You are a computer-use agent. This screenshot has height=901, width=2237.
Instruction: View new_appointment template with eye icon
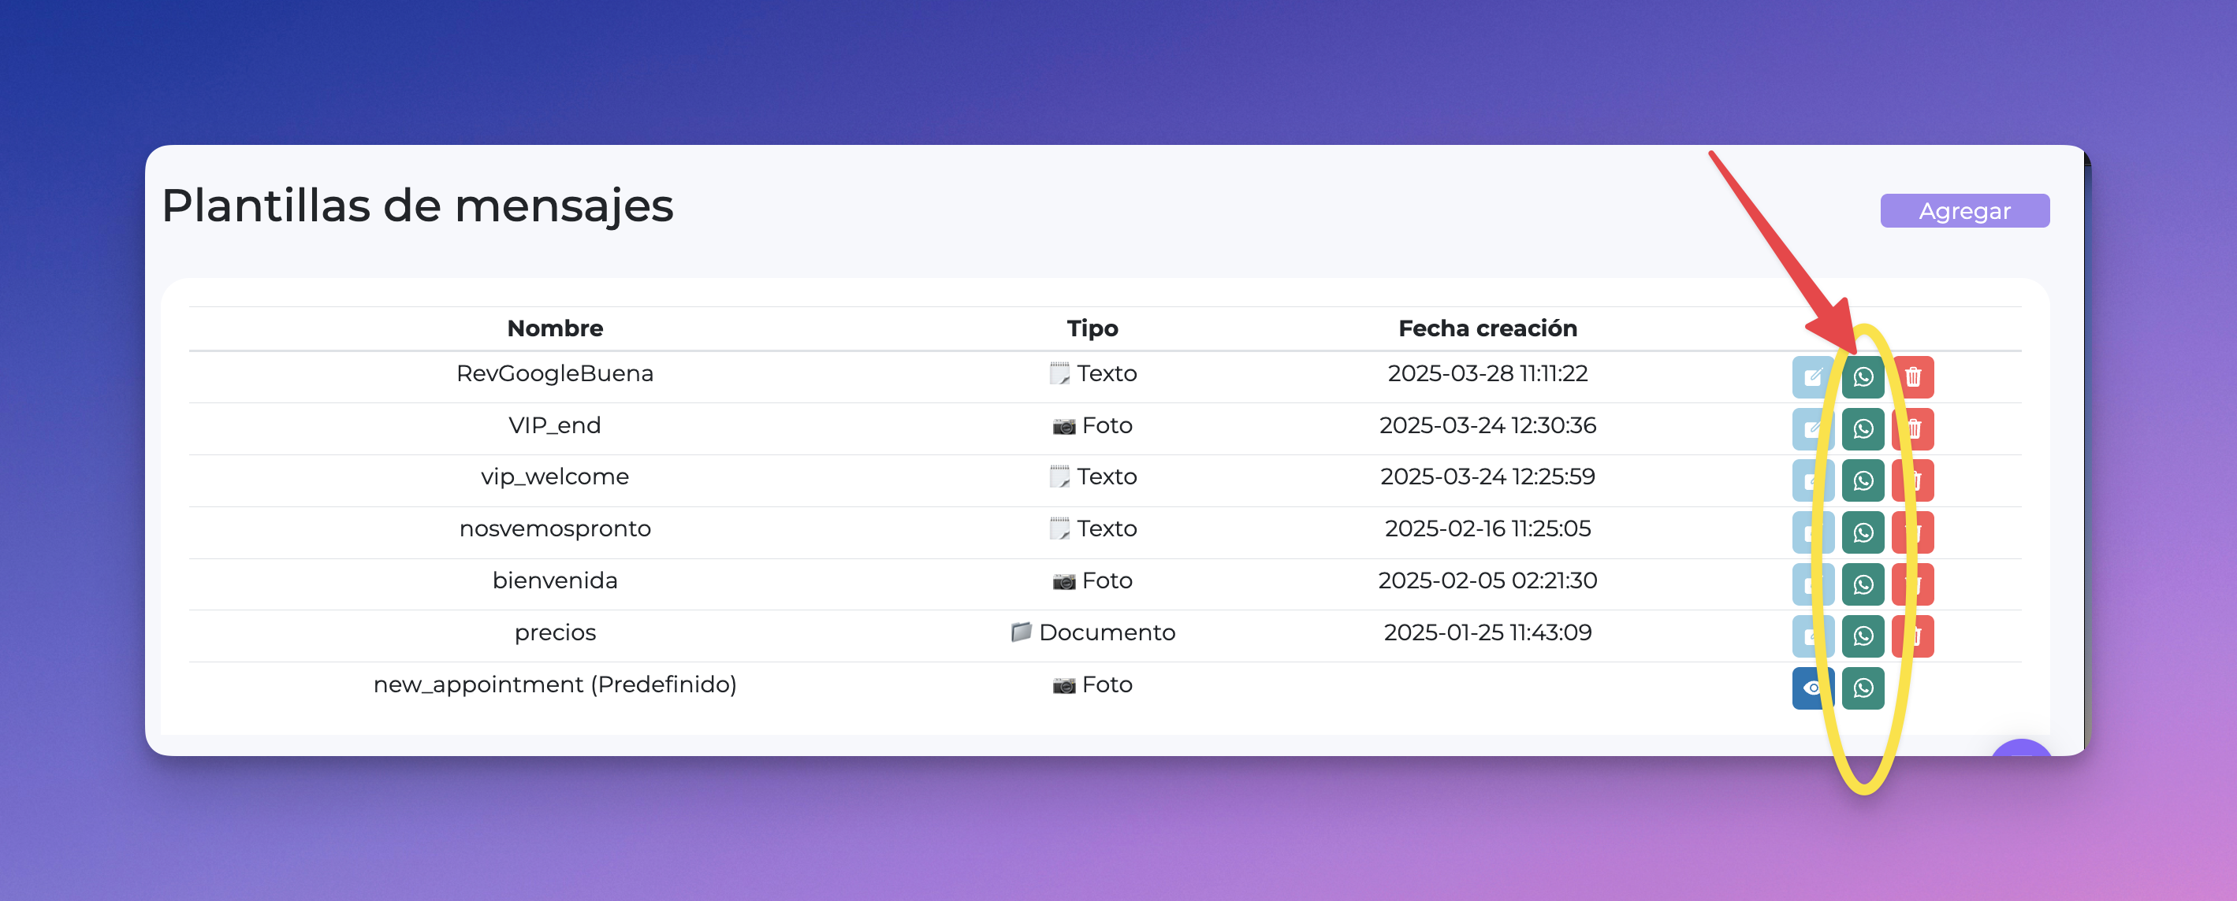[1812, 688]
